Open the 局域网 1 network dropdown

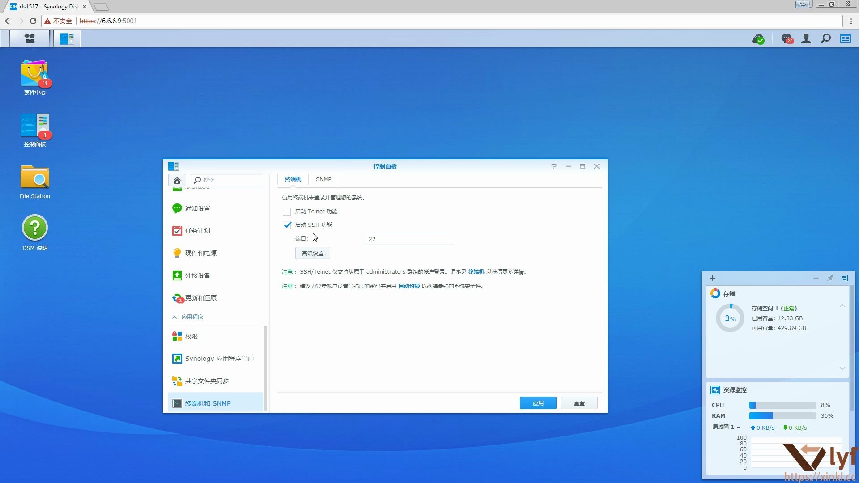(x=726, y=428)
